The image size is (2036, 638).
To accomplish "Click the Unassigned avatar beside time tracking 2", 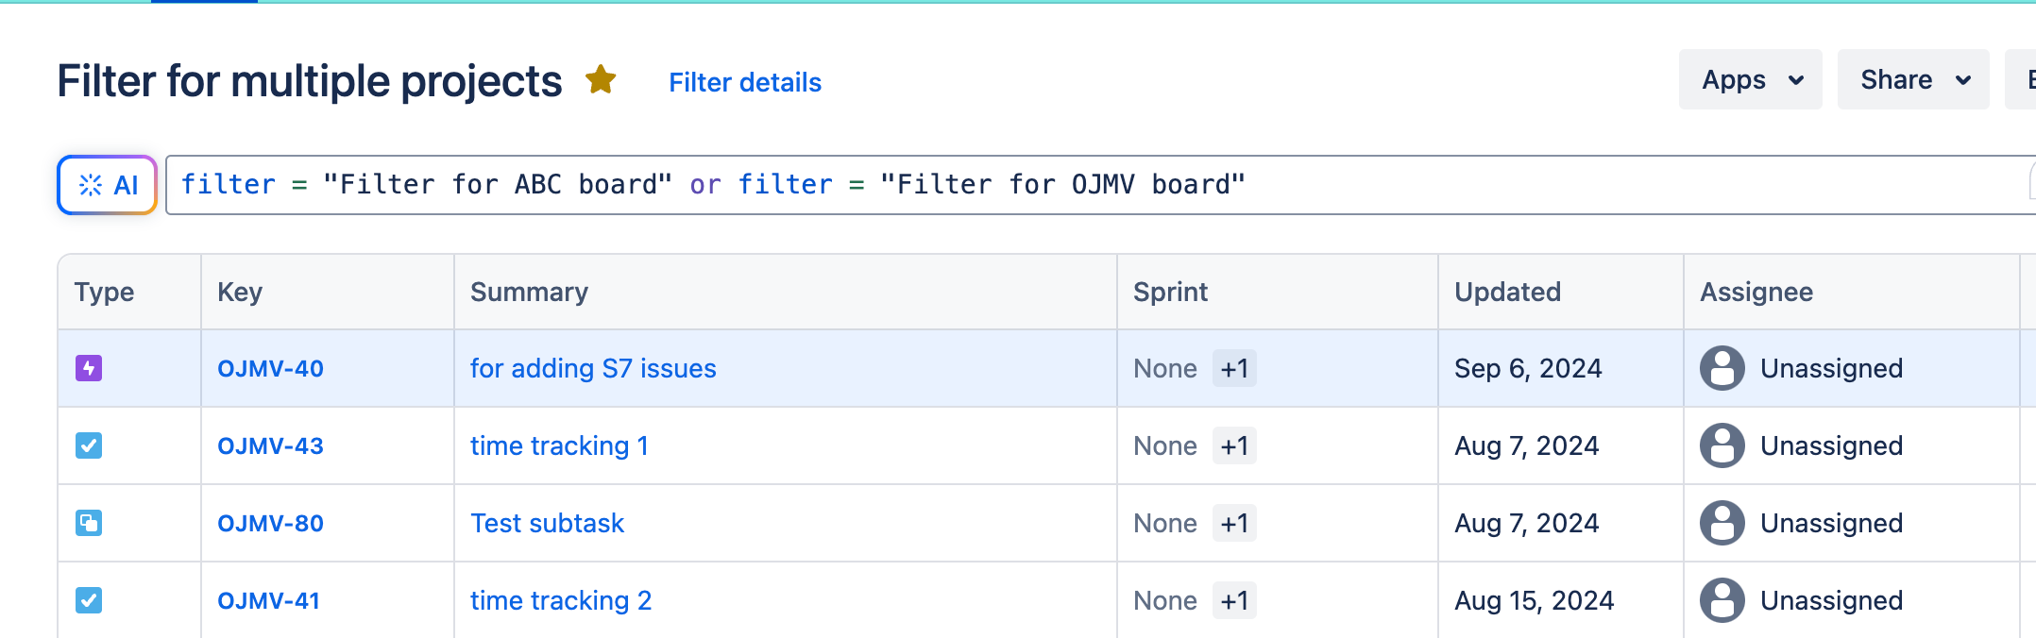I will [1722, 600].
